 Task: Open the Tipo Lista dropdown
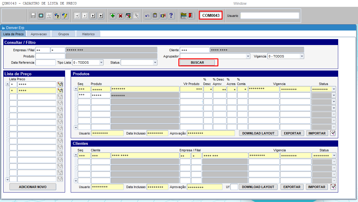pyautogui.click(x=101, y=62)
